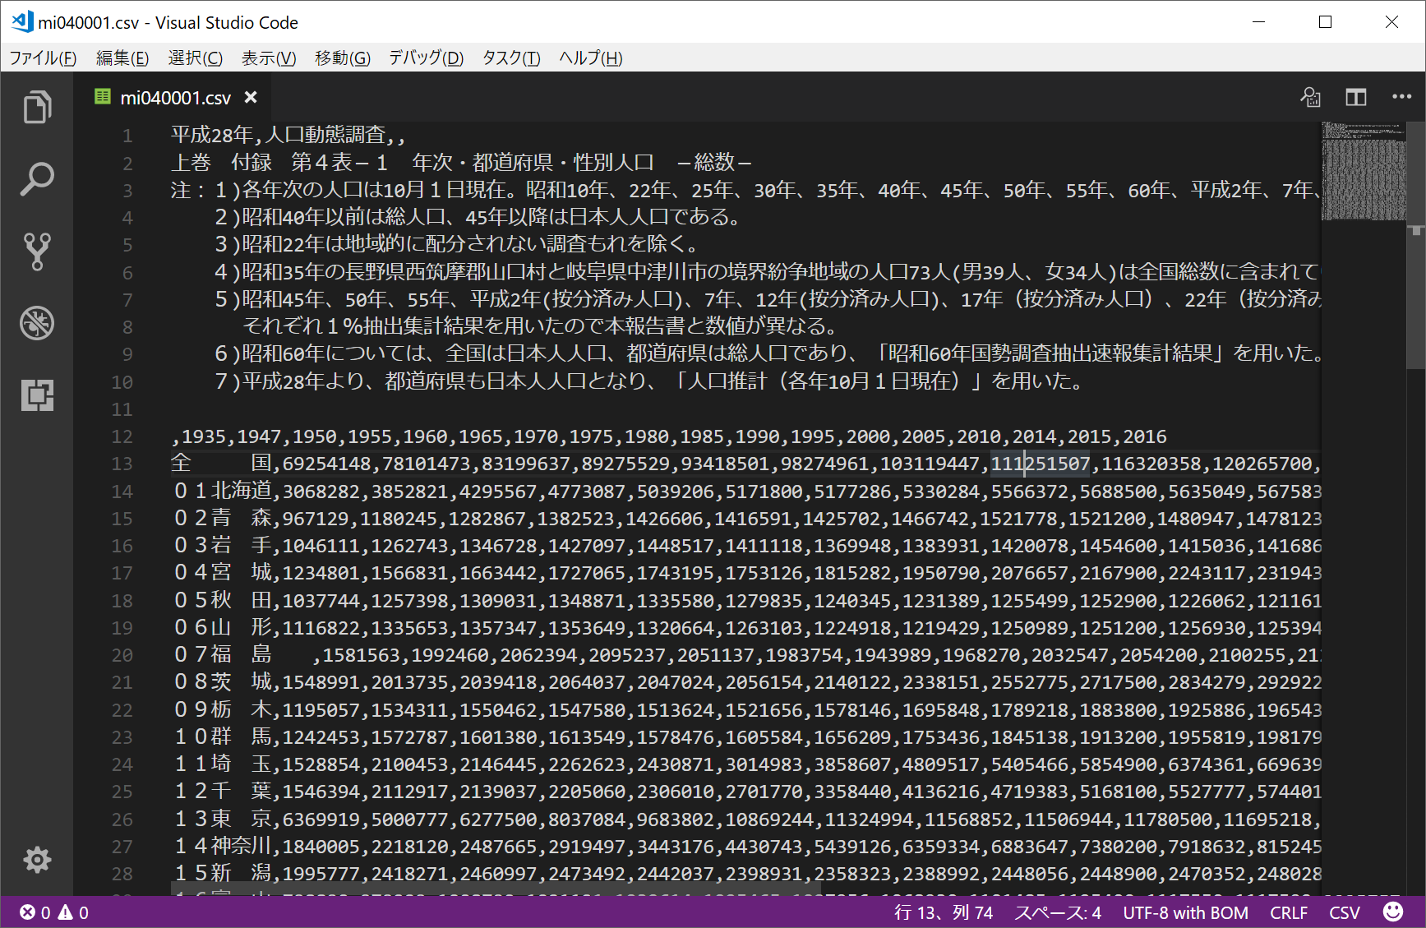Viewport: 1426px width, 928px height.
Task: Open the 編集(E) menu
Action: 122,58
